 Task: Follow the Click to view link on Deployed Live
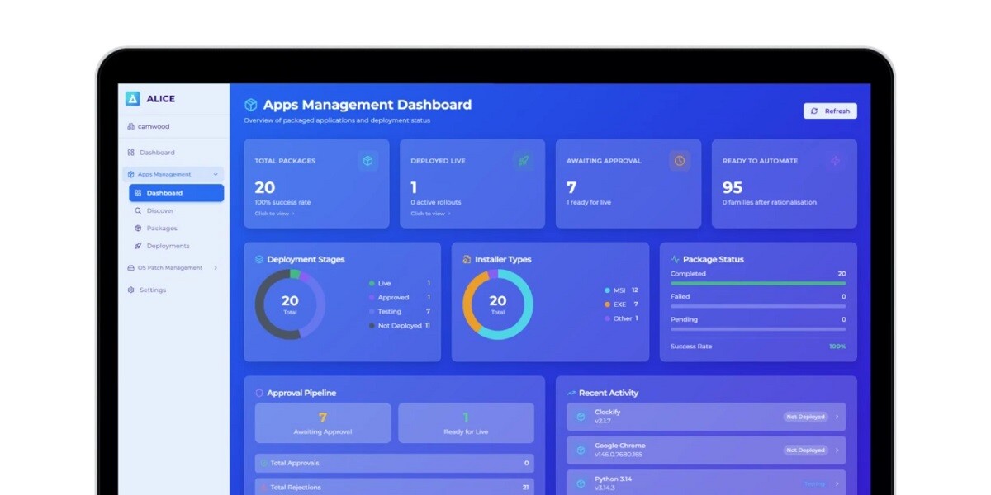[x=430, y=214]
